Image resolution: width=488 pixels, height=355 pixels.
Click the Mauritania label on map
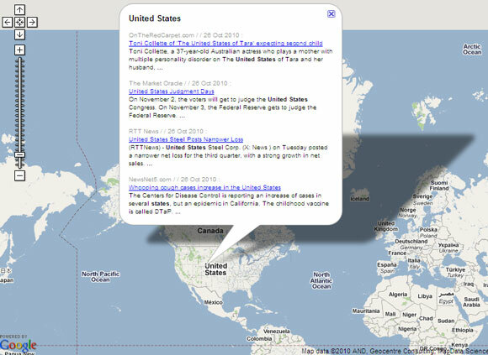[x=366, y=311]
